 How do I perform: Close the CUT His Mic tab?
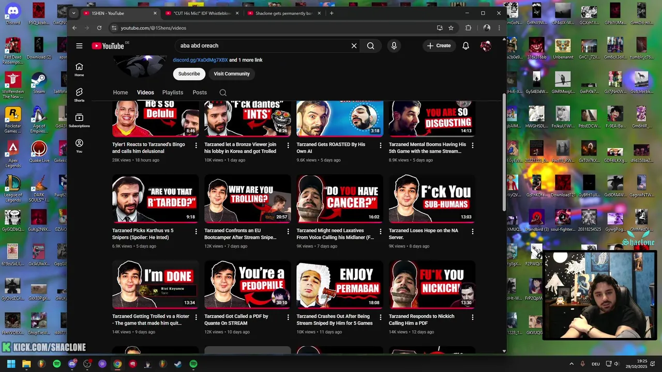point(237,13)
